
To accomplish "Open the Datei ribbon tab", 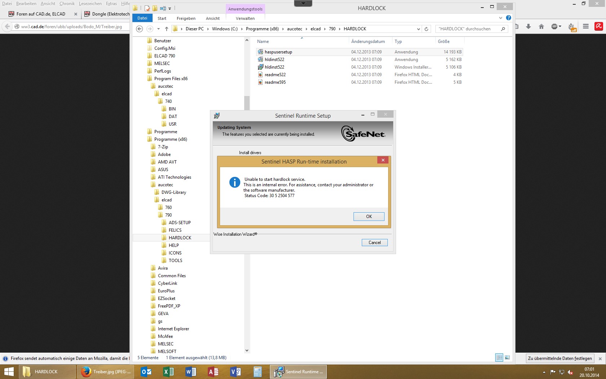I will [x=142, y=18].
